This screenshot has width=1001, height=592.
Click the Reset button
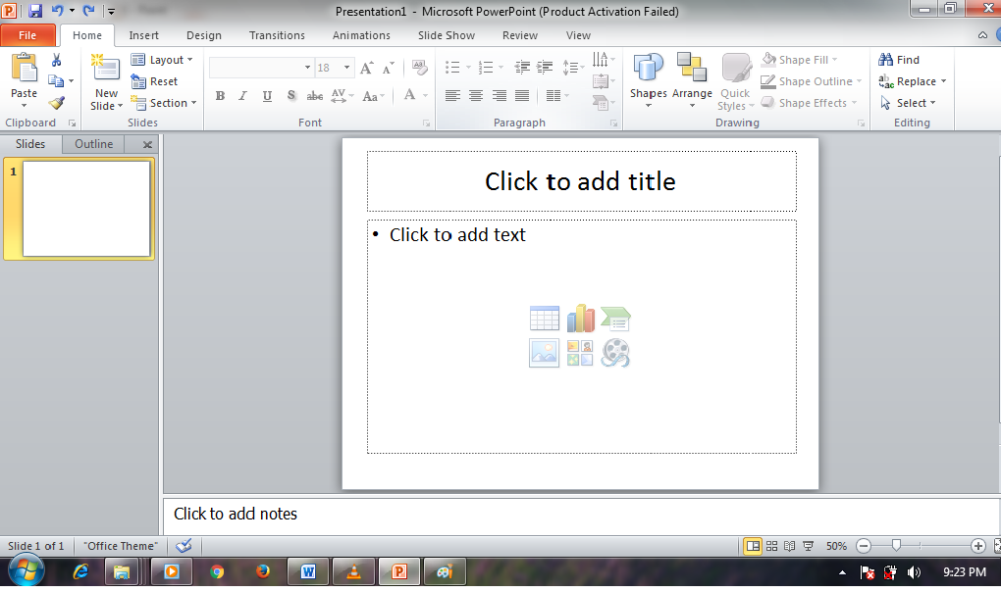coord(154,81)
